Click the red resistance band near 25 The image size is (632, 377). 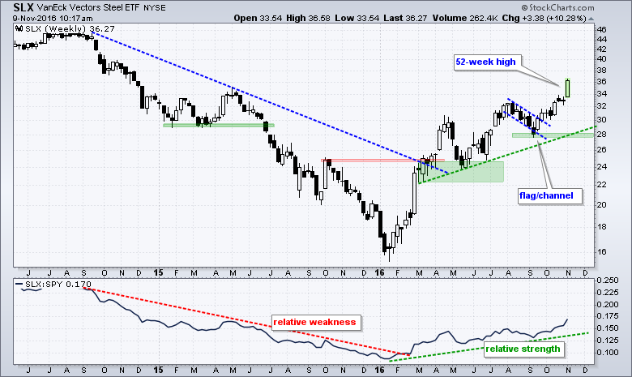382,161
